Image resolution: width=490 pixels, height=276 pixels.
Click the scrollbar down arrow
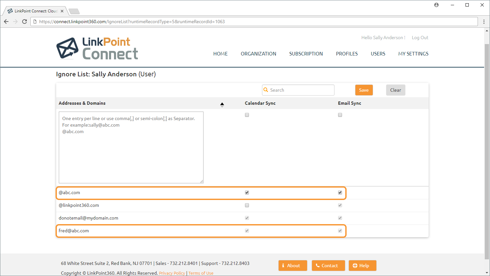pyautogui.click(x=487, y=273)
